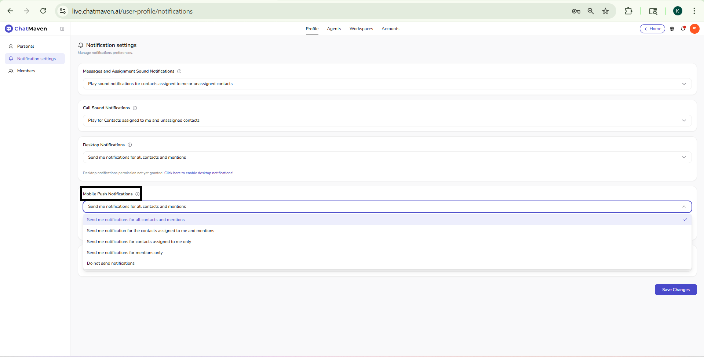
Task: Open the notifications bell in header
Action: [x=683, y=29]
